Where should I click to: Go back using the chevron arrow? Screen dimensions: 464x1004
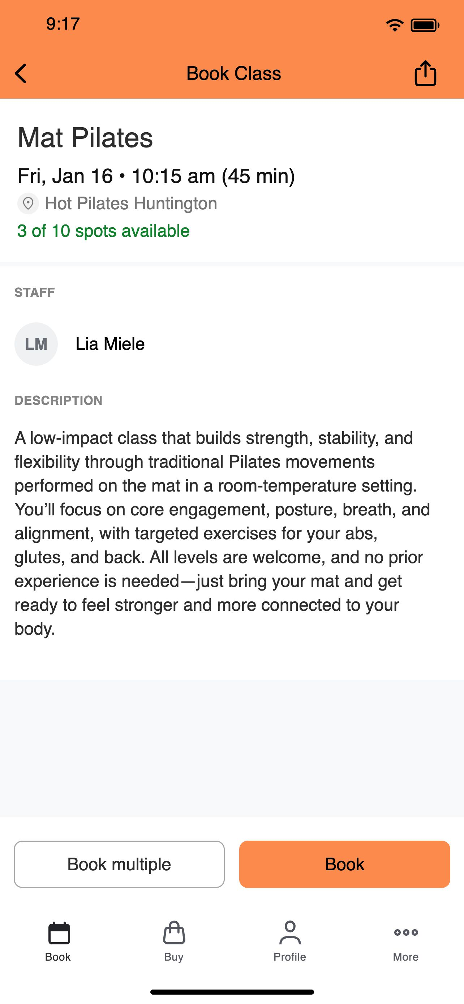(x=21, y=74)
